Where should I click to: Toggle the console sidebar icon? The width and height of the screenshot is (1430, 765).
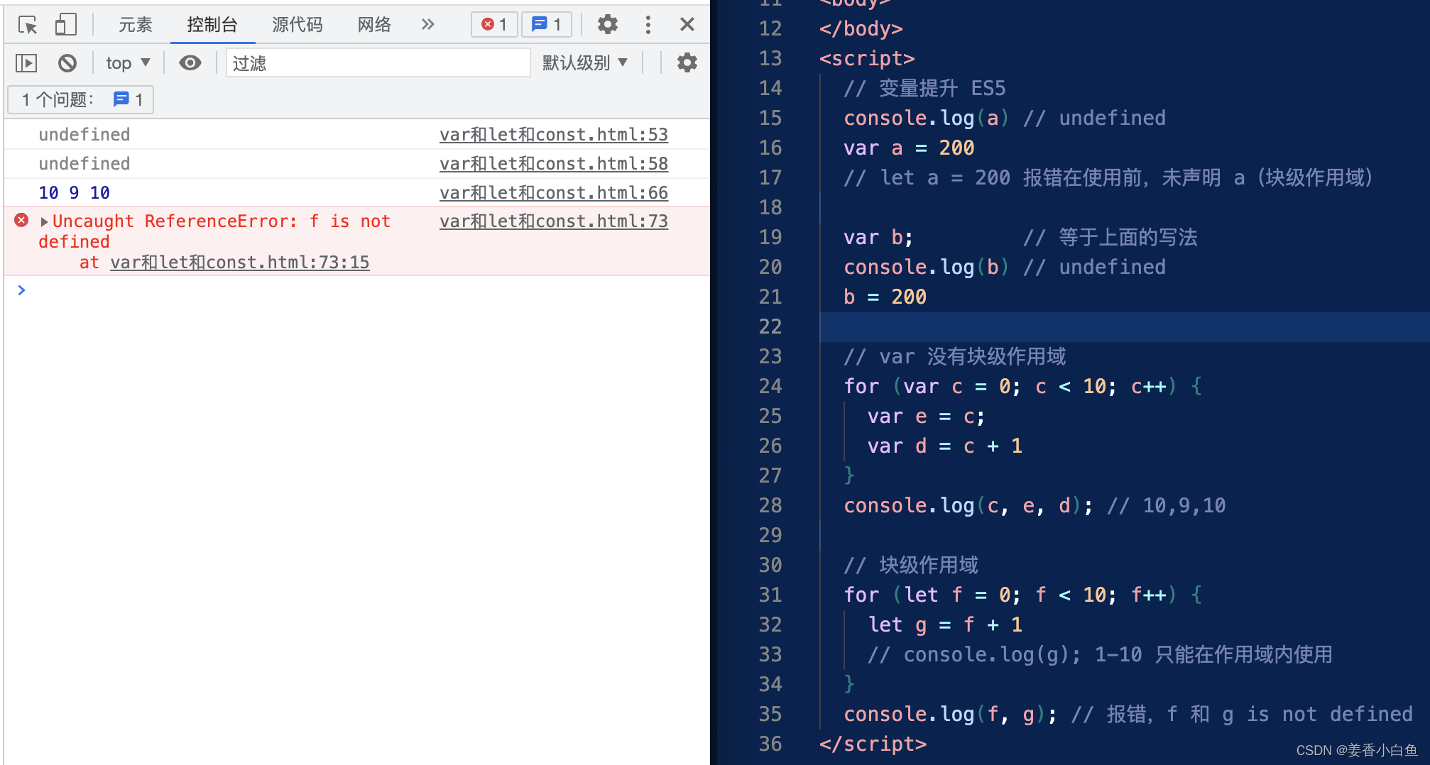pyautogui.click(x=26, y=63)
